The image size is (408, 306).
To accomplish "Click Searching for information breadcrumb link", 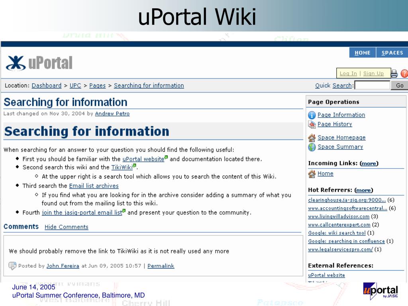I will tap(149, 86).
